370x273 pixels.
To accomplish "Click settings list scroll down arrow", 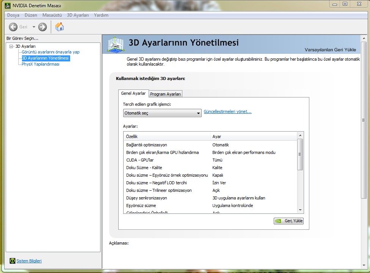I will (300, 210).
